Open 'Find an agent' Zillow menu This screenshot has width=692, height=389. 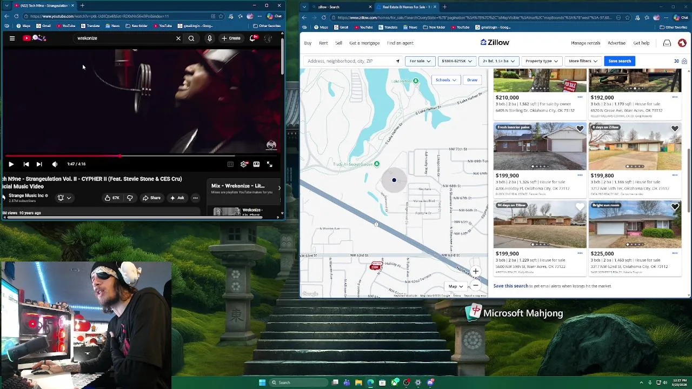tap(400, 43)
